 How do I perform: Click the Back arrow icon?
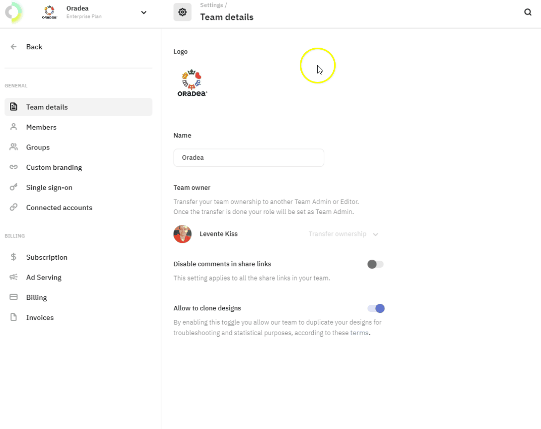pos(13,47)
